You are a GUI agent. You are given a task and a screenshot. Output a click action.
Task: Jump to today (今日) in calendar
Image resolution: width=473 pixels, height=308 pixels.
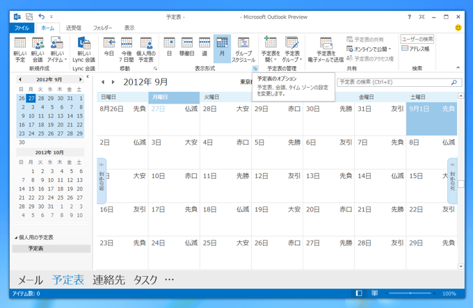[109, 47]
